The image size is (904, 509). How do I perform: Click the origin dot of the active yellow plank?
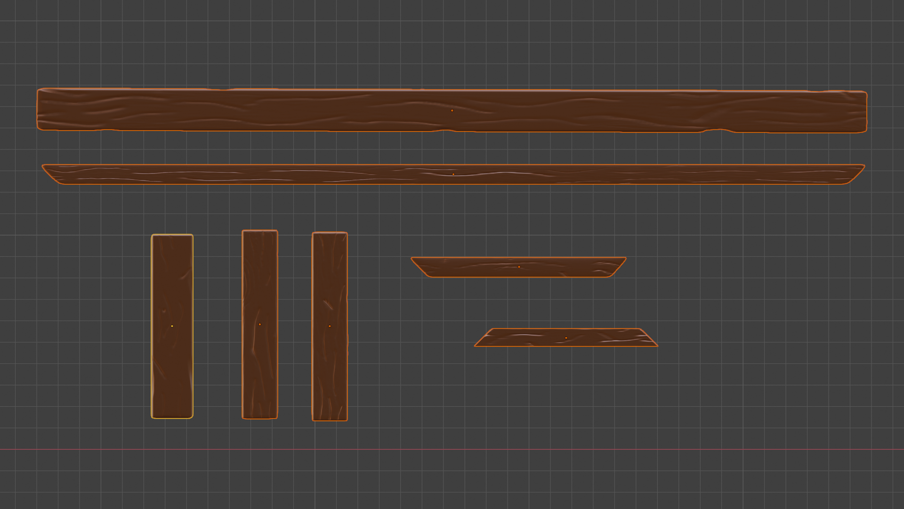point(172,326)
